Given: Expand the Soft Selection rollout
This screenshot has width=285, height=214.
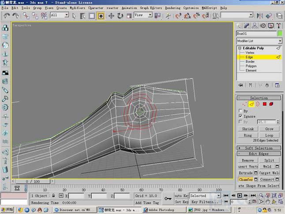Looking at the screenshot, I should [x=259, y=148].
